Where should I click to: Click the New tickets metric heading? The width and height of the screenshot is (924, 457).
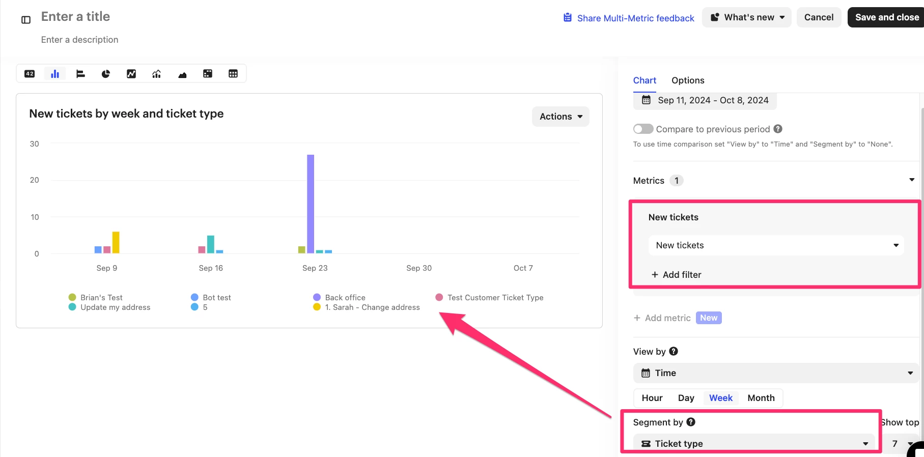click(674, 217)
